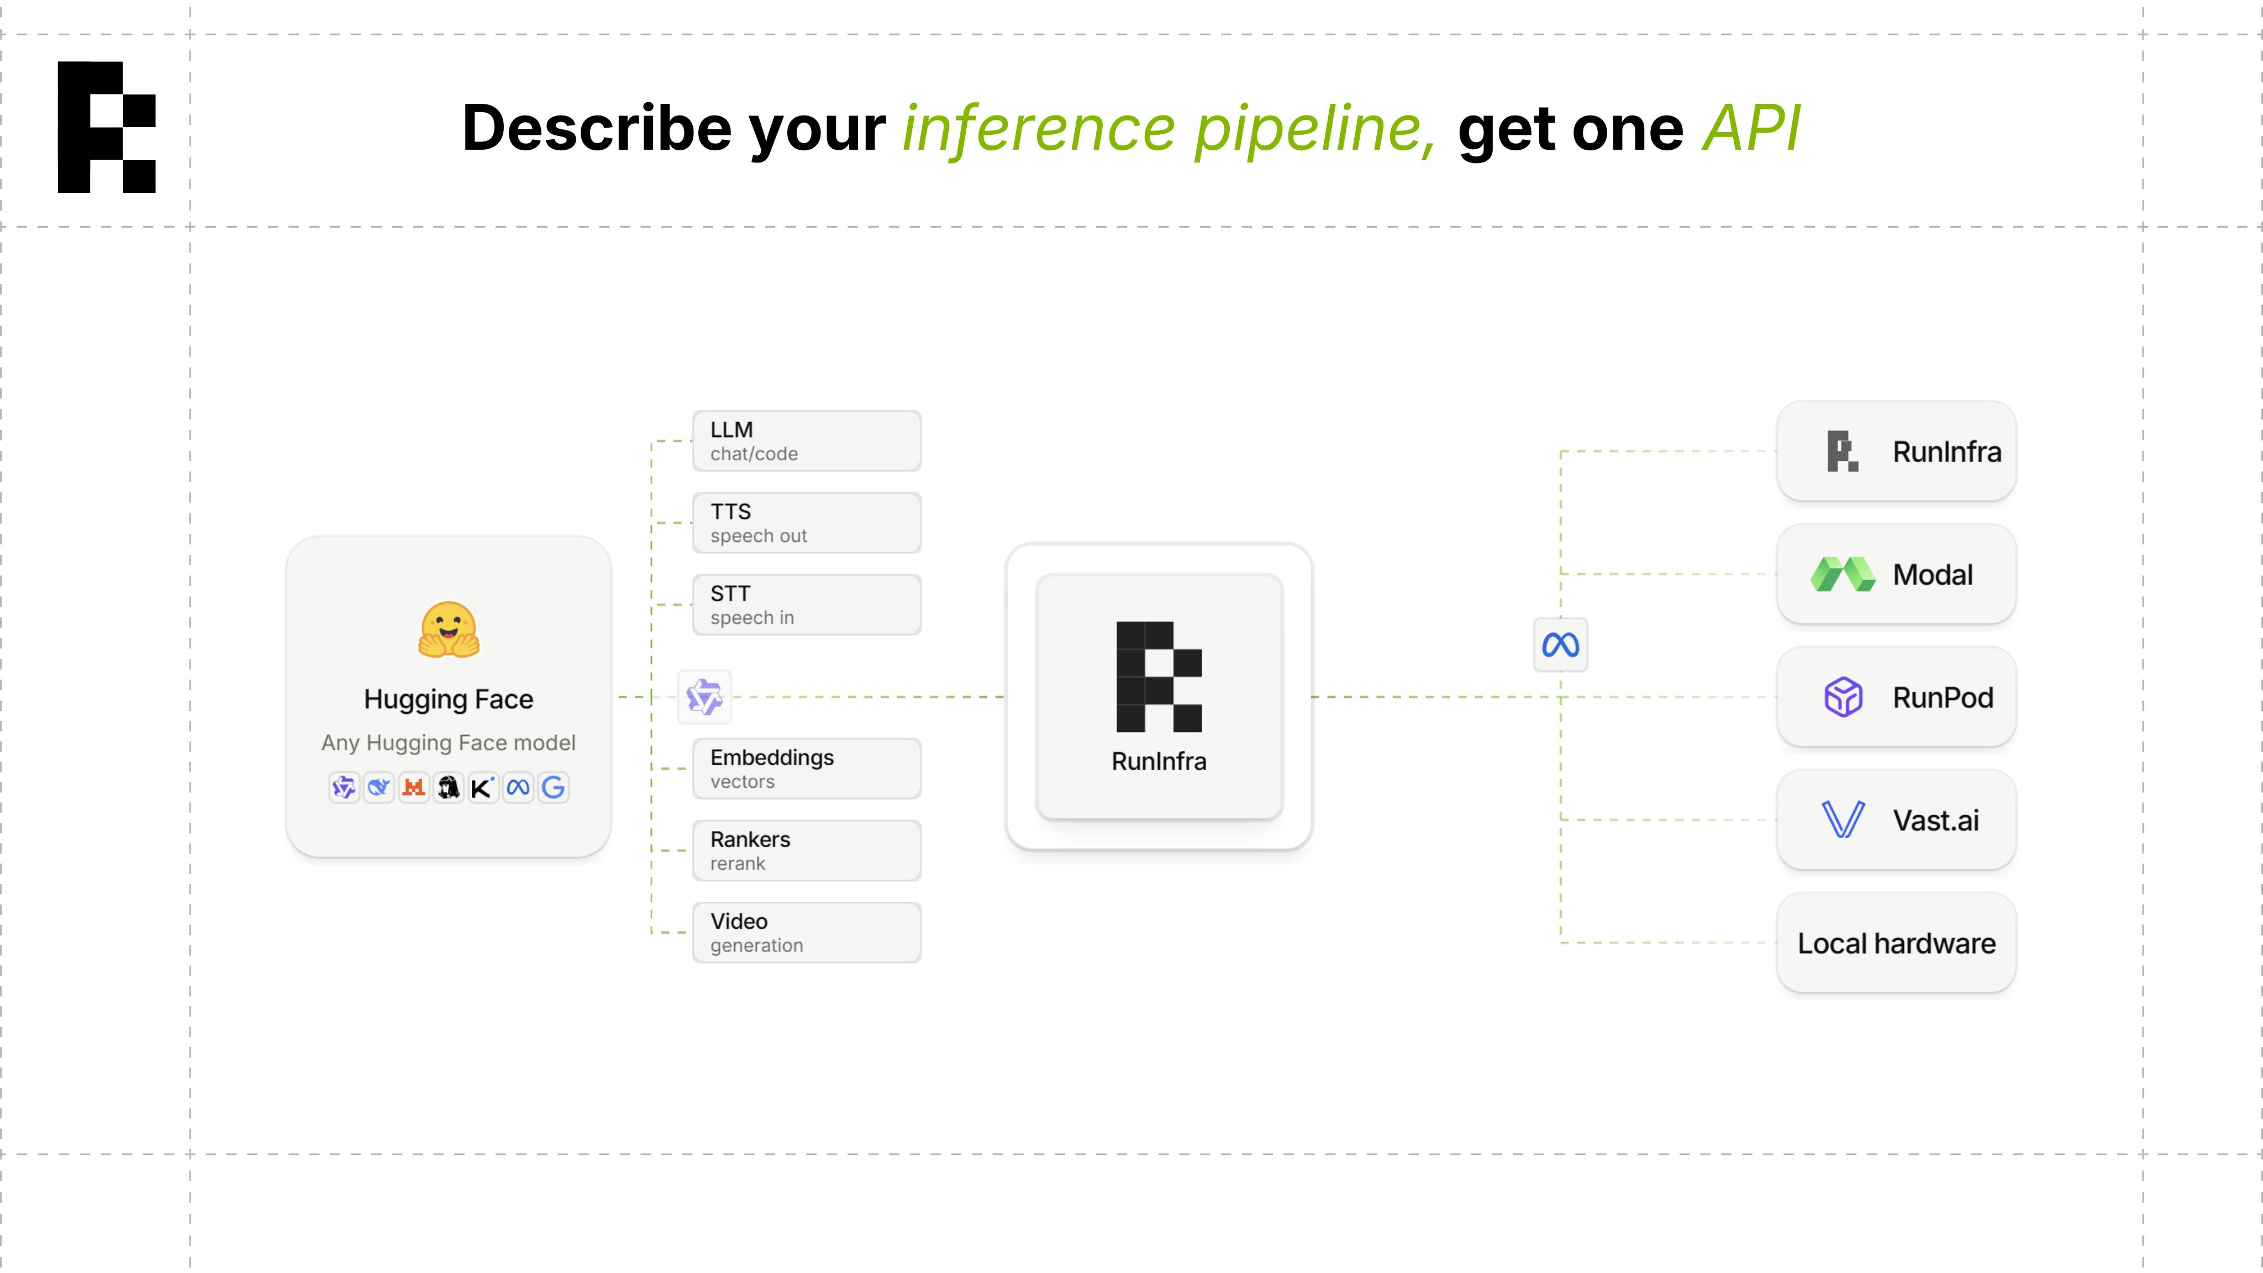2263x1273 pixels.
Task: Click the "Hugging Face" card title
Action: coord(449,699)
